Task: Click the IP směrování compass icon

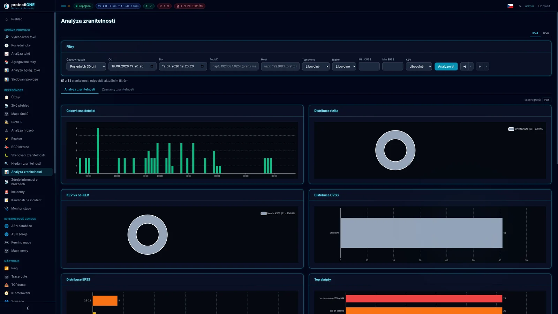Action: (x=6, y=293)
